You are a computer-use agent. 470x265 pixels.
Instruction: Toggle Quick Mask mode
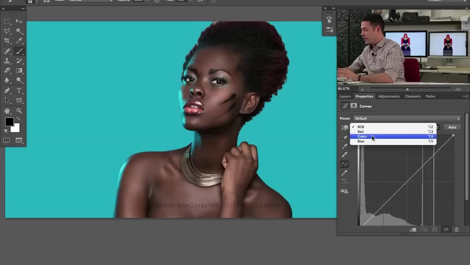click(x=7, y=140)
